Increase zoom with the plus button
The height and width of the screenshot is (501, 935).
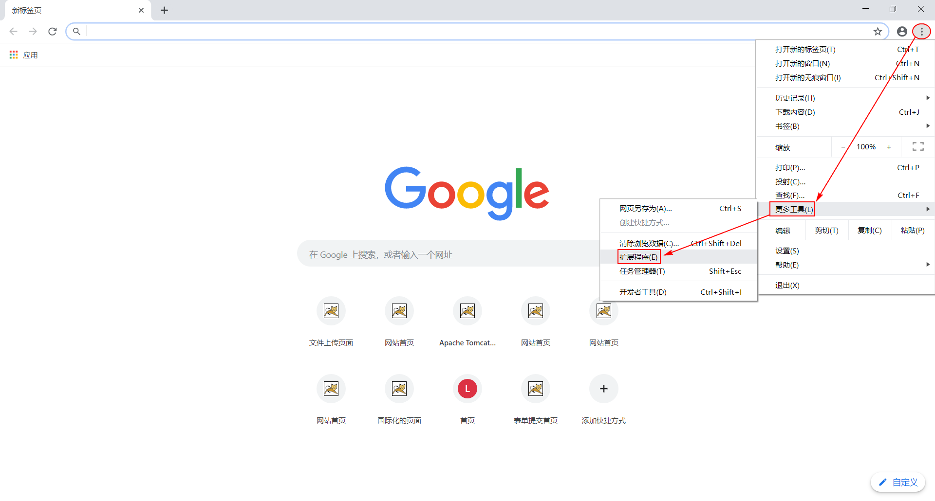(x=889, y=146)
